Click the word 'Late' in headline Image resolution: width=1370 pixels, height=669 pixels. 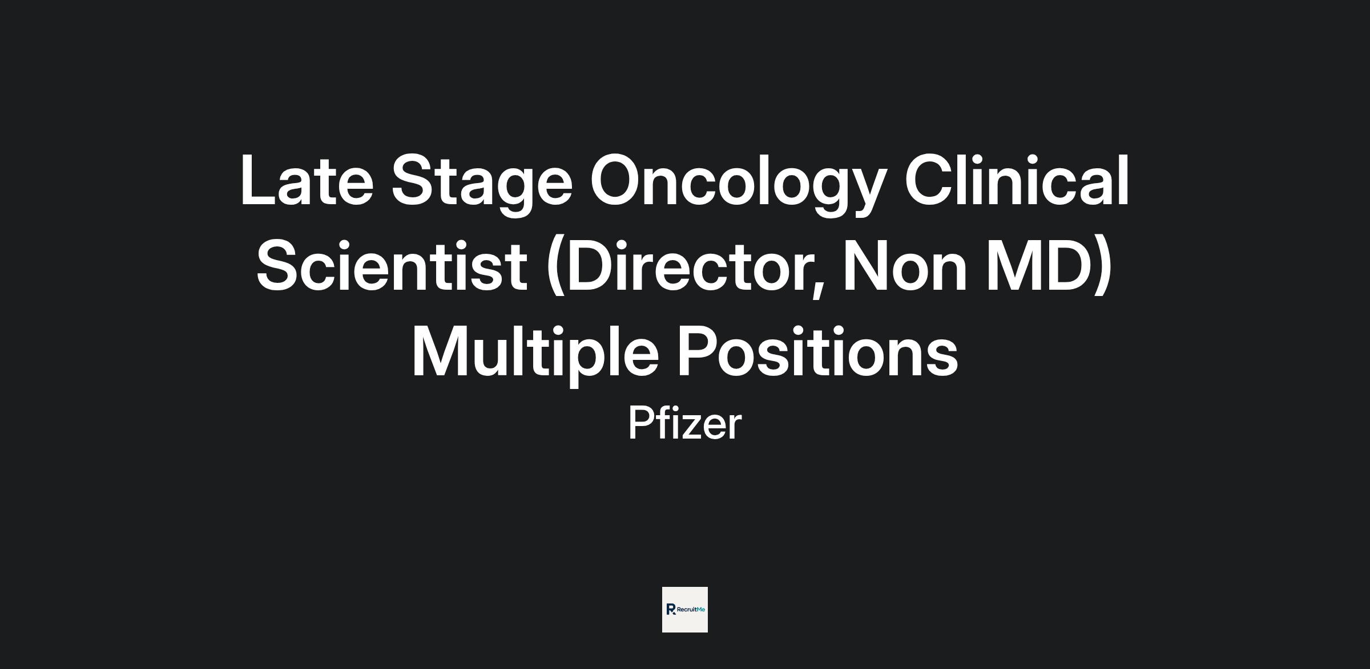307,181
